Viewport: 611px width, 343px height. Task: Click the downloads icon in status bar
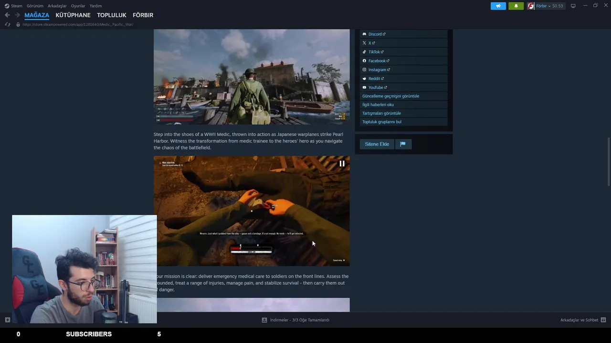pos(264,320)
